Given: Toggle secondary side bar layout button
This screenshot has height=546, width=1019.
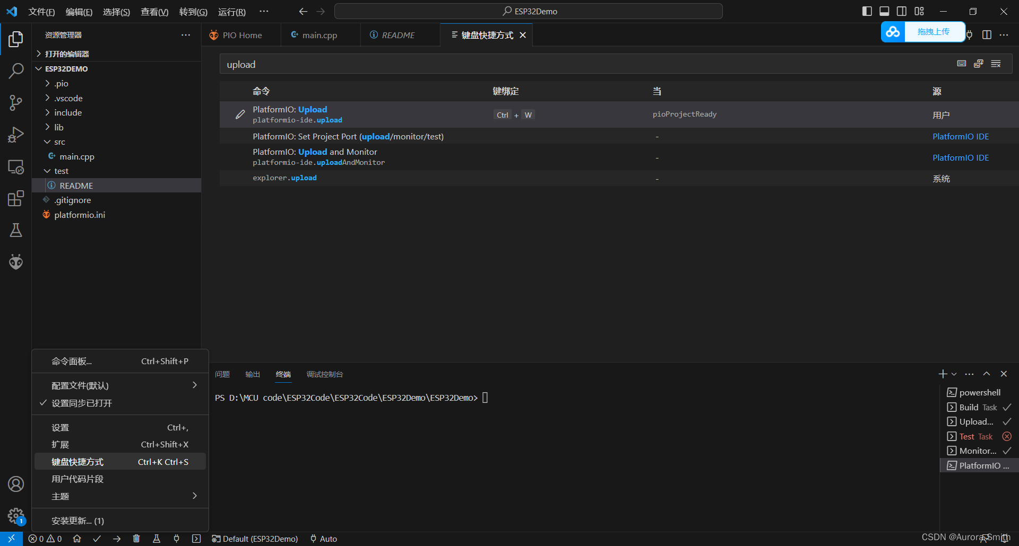Looking at the screenshot, I should [x=902, y=11].
